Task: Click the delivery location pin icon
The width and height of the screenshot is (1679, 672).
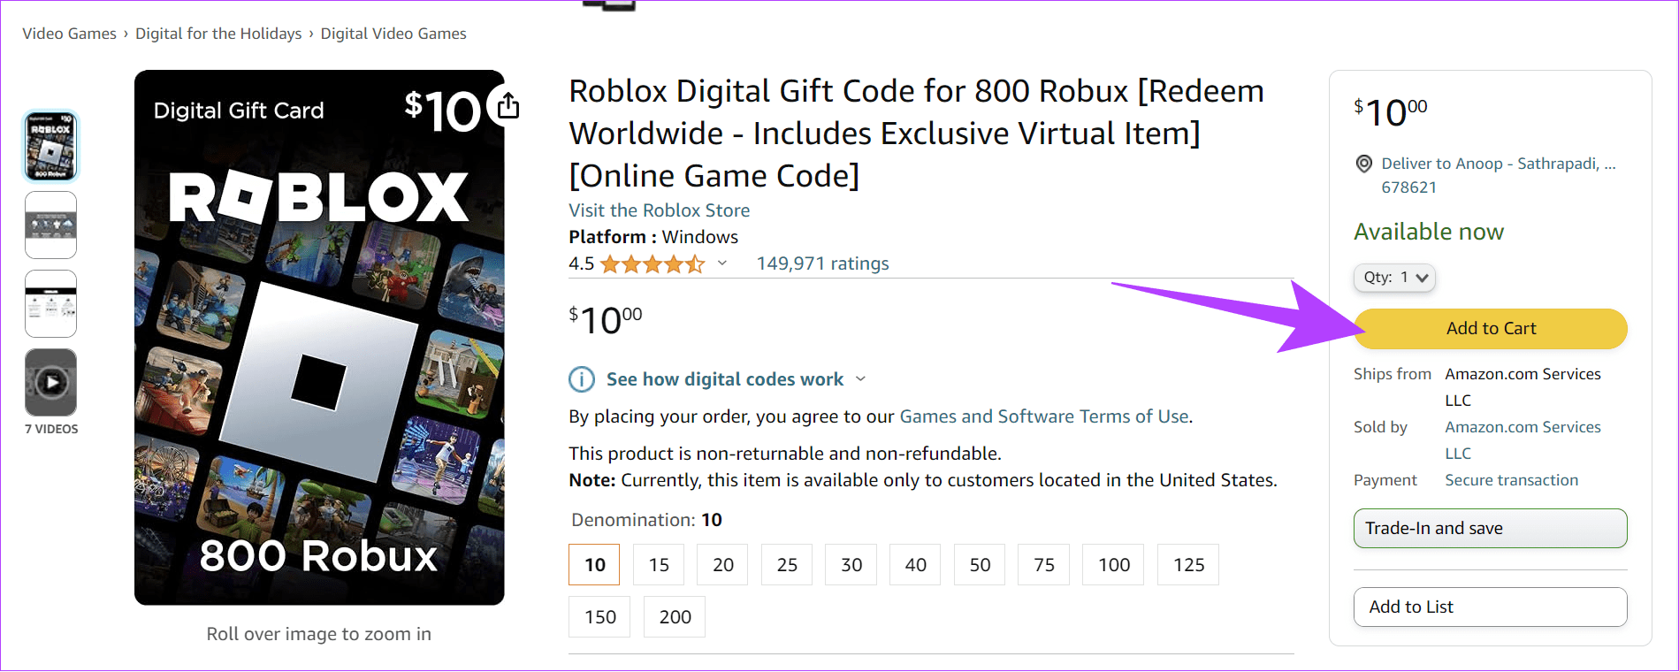Action: coord(1364,164)
